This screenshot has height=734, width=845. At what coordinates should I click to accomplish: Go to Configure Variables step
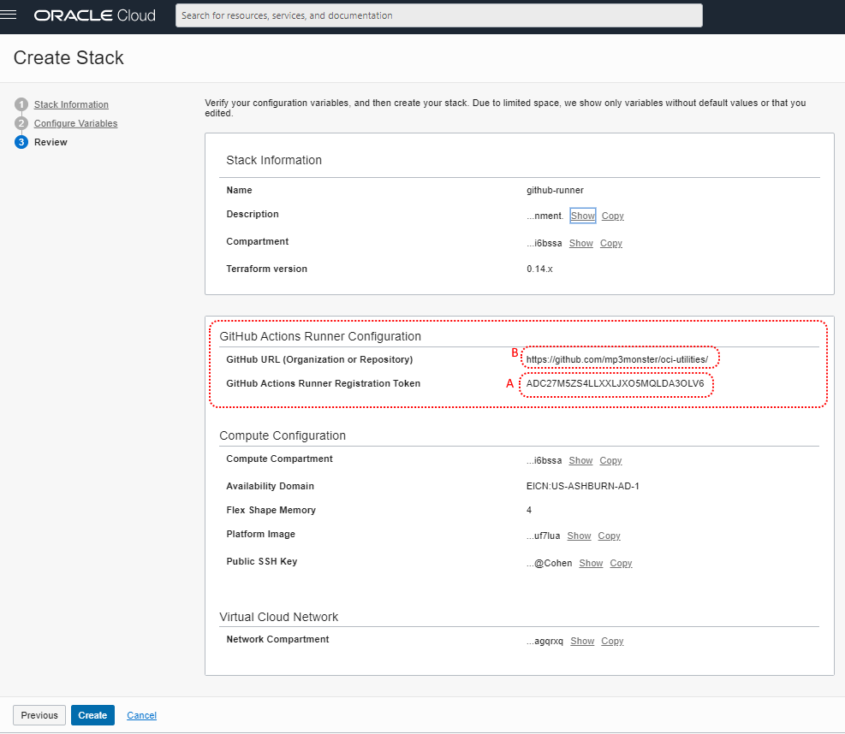pyautogui.click(x=75, y=123)
